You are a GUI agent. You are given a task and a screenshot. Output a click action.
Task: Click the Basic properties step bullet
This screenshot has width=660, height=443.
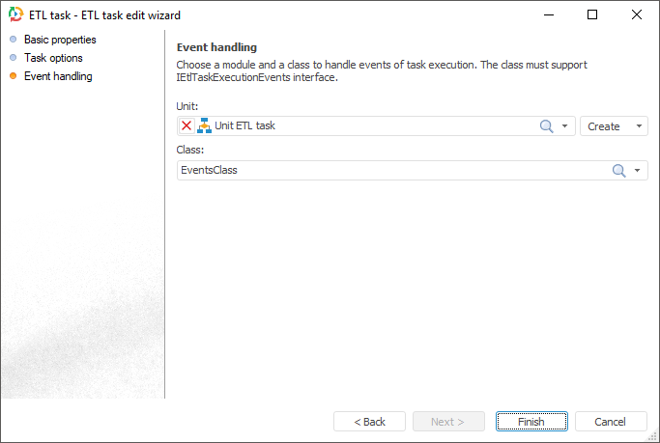tap(13, 40)
